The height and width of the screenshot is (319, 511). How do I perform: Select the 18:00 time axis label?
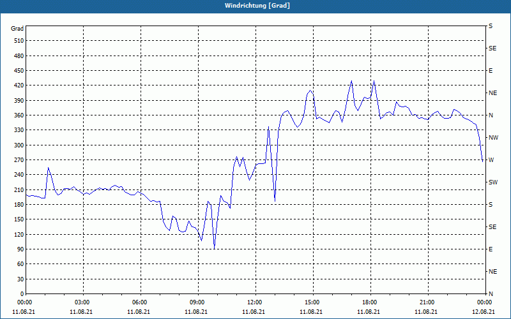369,302
